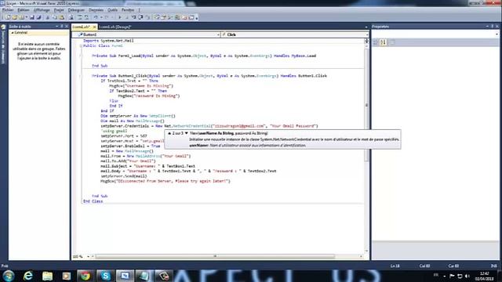502x282 pixels.
Task: Click the 'Imports System.Net.Mail' code line
Action: [108, 41]
